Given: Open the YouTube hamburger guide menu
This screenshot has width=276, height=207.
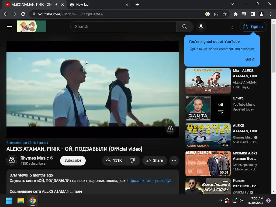Looking at the screenshot, I should click(x=10, y=27).
